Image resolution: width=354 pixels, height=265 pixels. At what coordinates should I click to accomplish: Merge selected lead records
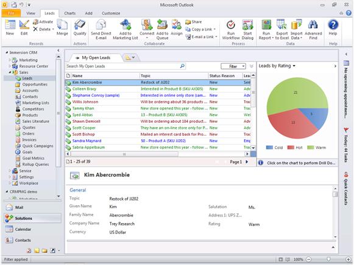tap(62, 27)
